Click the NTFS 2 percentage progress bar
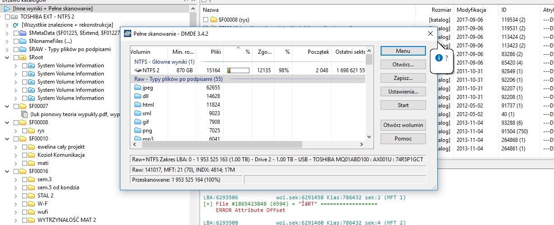554x225 pixels. (238, 70)
